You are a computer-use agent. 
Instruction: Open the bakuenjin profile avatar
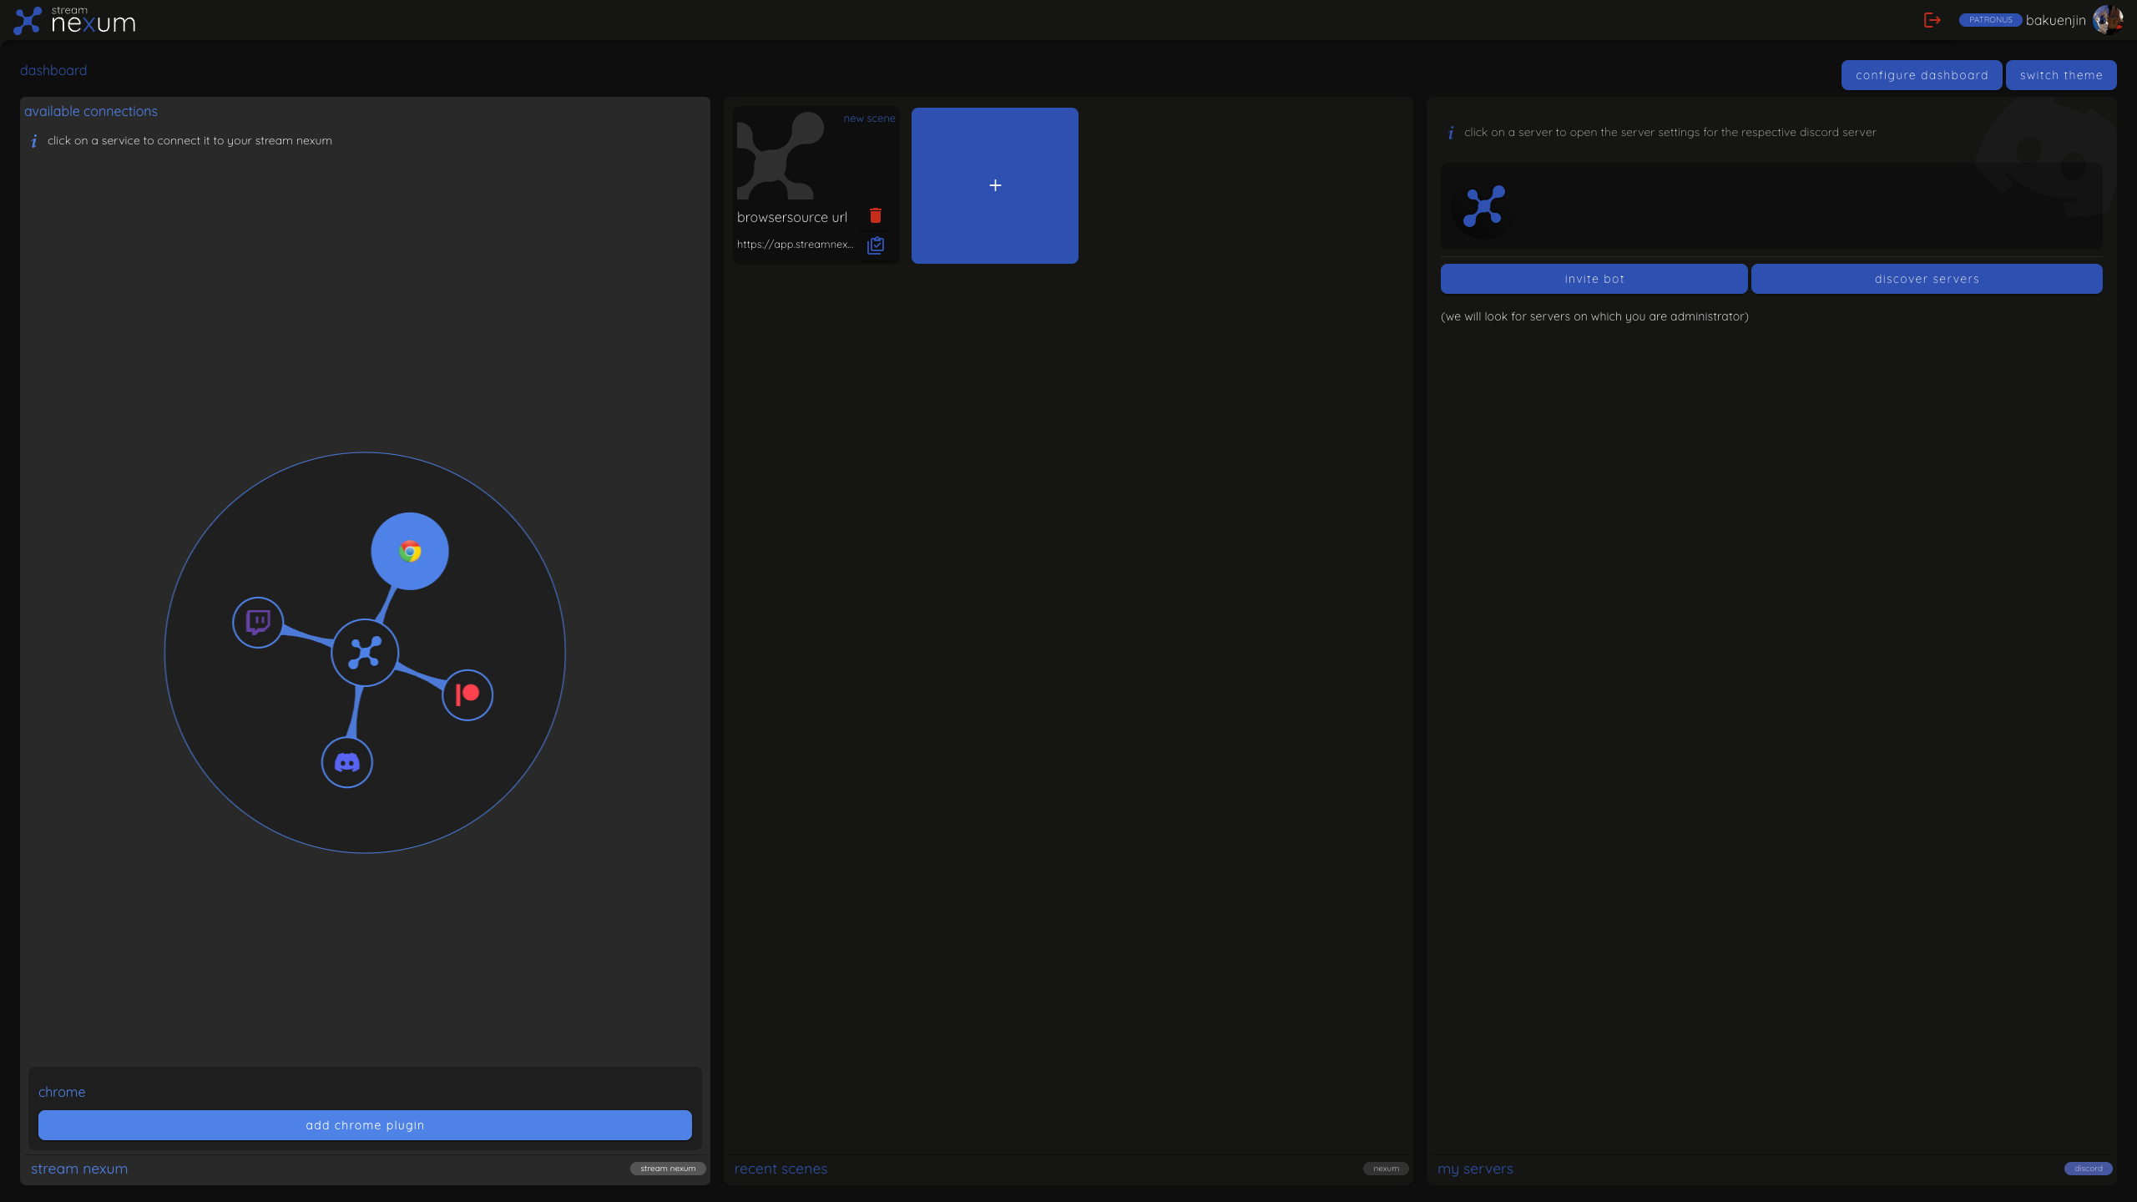2107,20
